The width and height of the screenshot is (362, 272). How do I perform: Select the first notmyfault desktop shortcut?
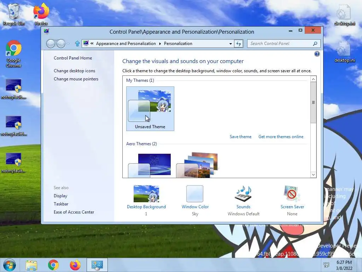click(x=14, y=89)
